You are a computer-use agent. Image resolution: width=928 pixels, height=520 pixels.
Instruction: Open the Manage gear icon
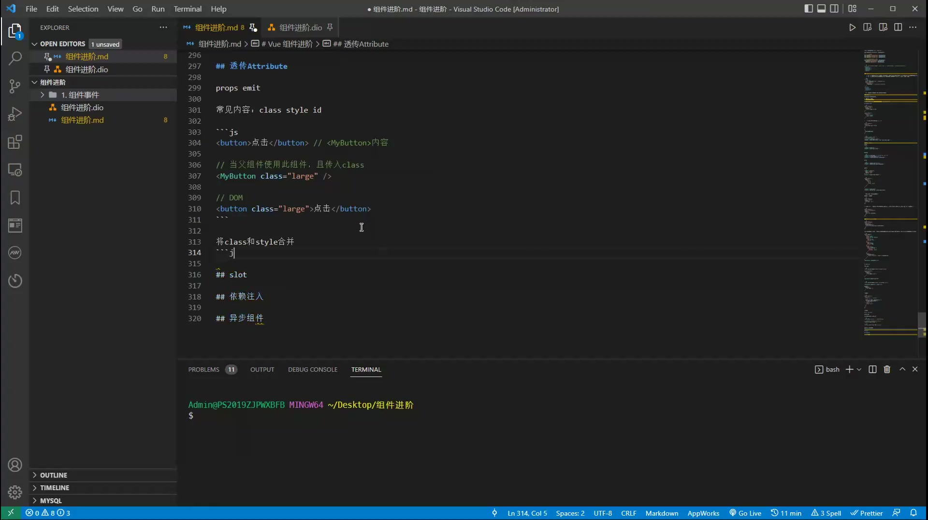pyautogui.click(x=15, y=492)
